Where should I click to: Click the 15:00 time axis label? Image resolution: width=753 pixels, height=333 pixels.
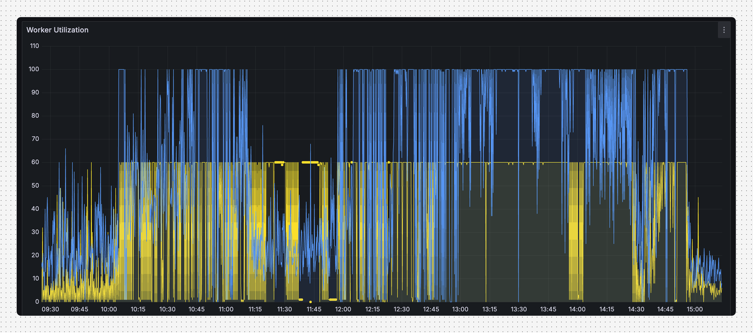point(695,310)
